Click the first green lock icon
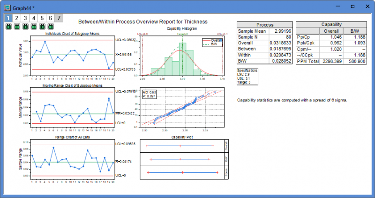 tap(8, 27)
